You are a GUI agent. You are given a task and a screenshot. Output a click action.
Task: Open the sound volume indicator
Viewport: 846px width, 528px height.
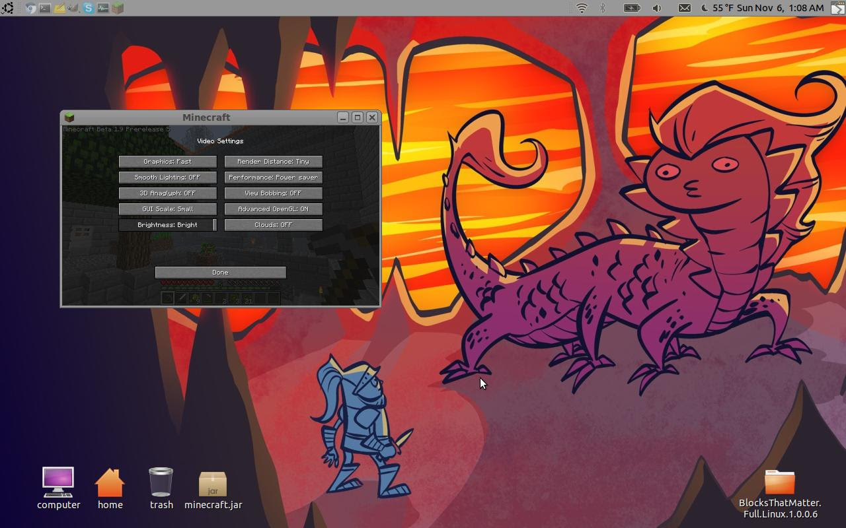pyautogui.click(x=657, y=8)
